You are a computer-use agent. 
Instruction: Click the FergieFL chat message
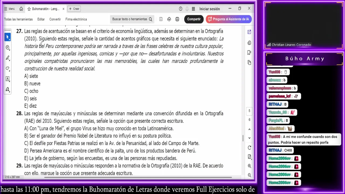click(x=278, y=120)
